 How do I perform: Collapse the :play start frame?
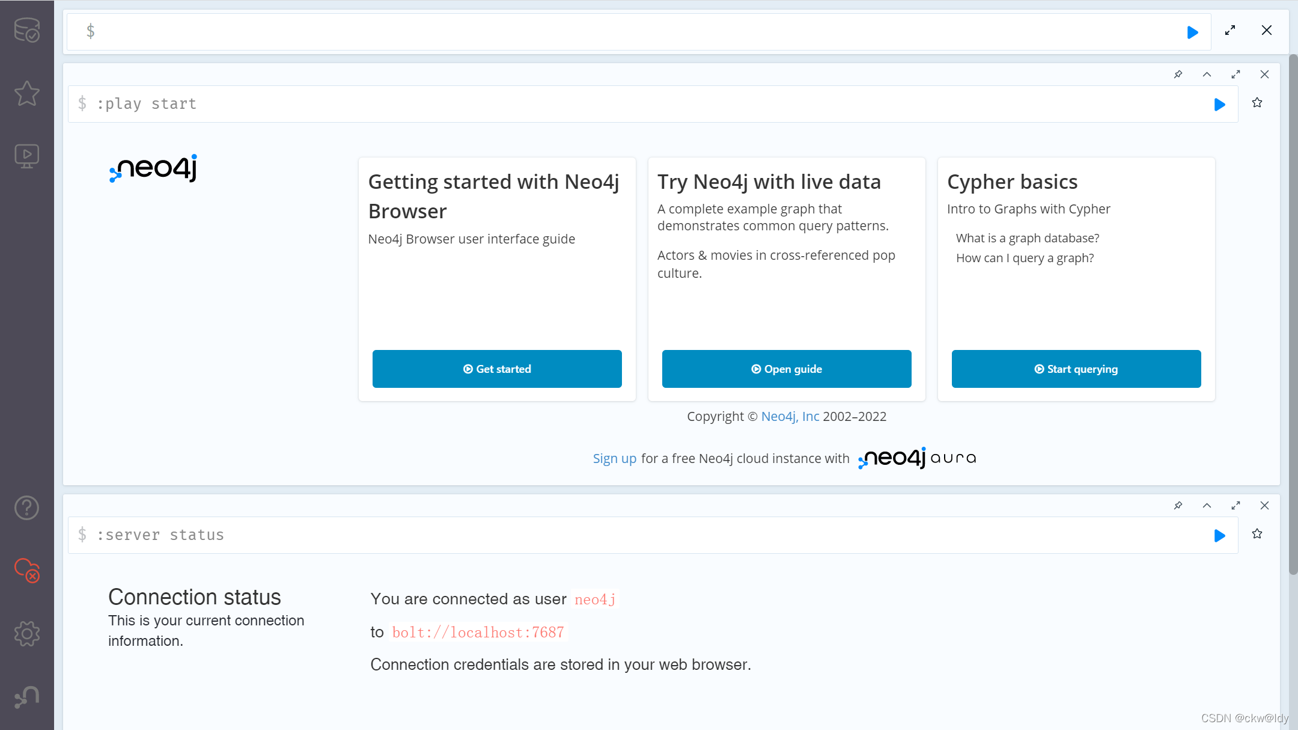(1207, 75)
